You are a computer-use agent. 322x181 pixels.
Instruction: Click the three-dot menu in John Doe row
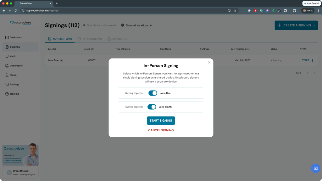pos(312,60)
